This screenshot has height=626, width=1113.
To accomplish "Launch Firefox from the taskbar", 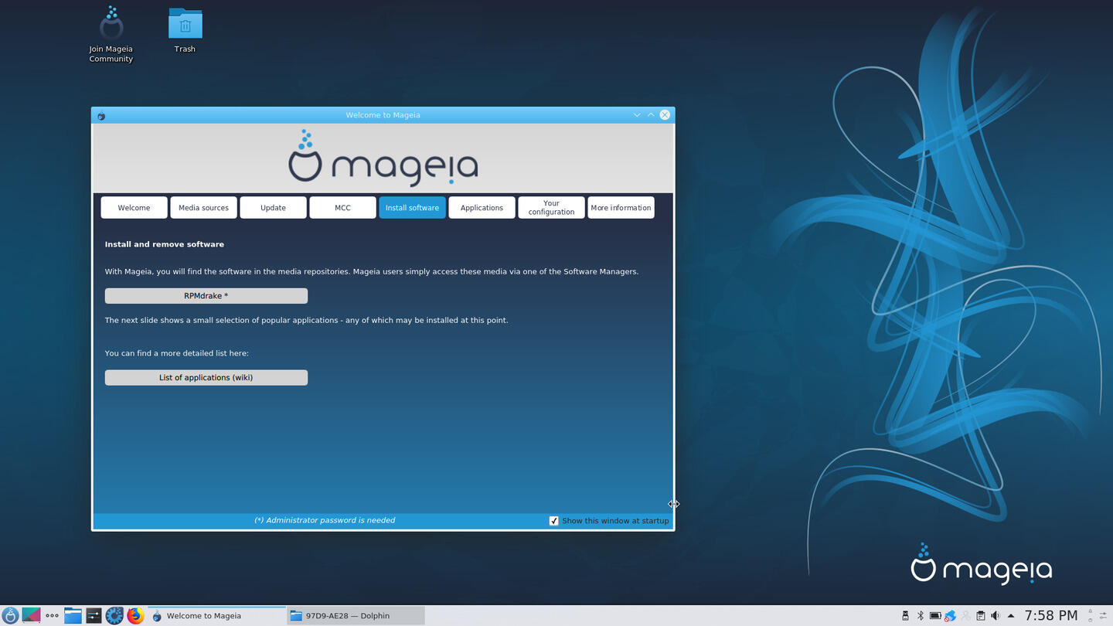I will [x=135, y=616].
